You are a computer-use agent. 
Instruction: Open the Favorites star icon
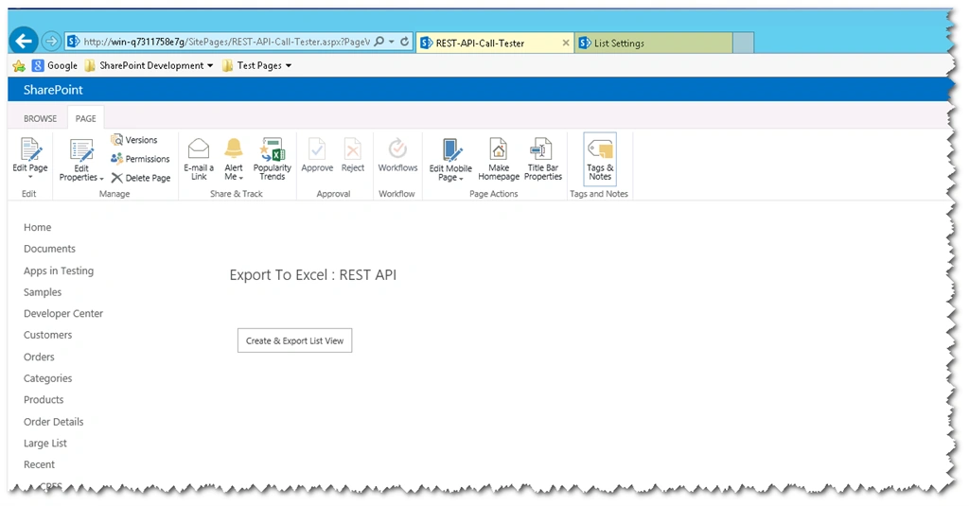coord(19,65)
